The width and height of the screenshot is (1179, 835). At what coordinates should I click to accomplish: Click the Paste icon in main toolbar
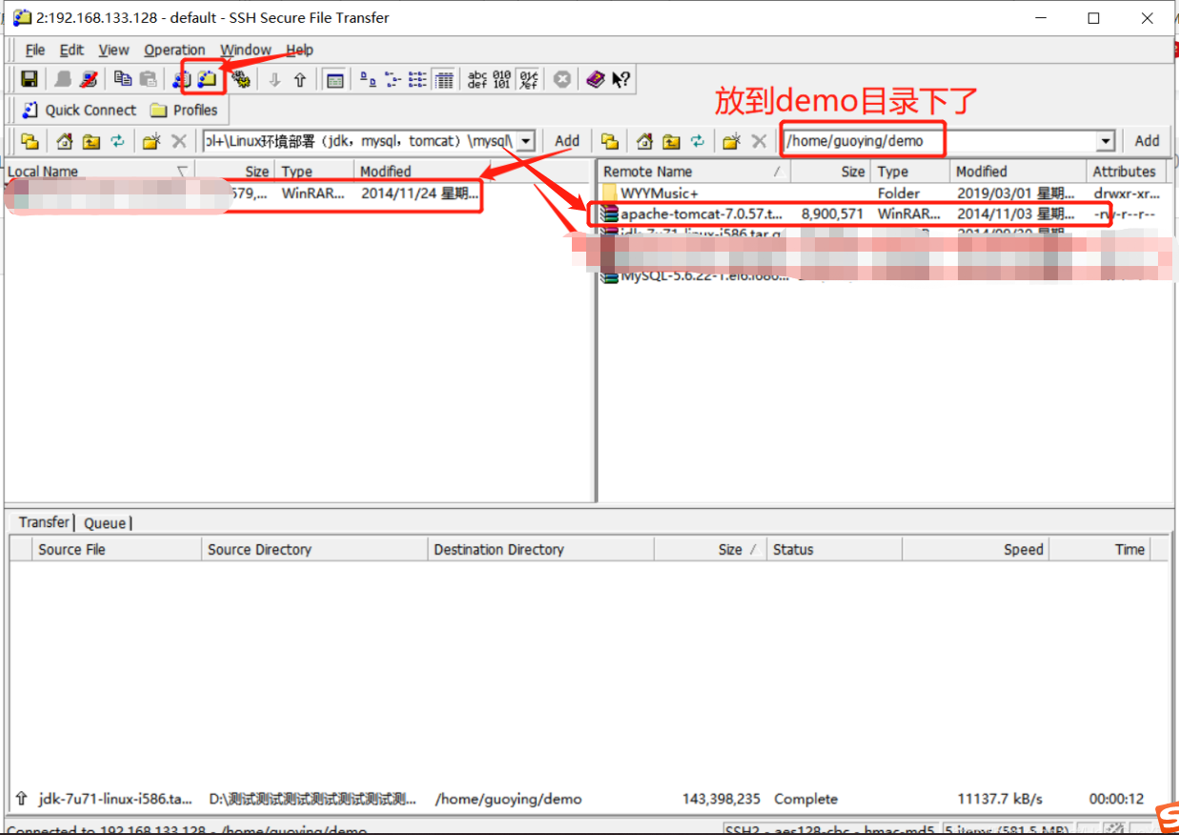(148, 80)
